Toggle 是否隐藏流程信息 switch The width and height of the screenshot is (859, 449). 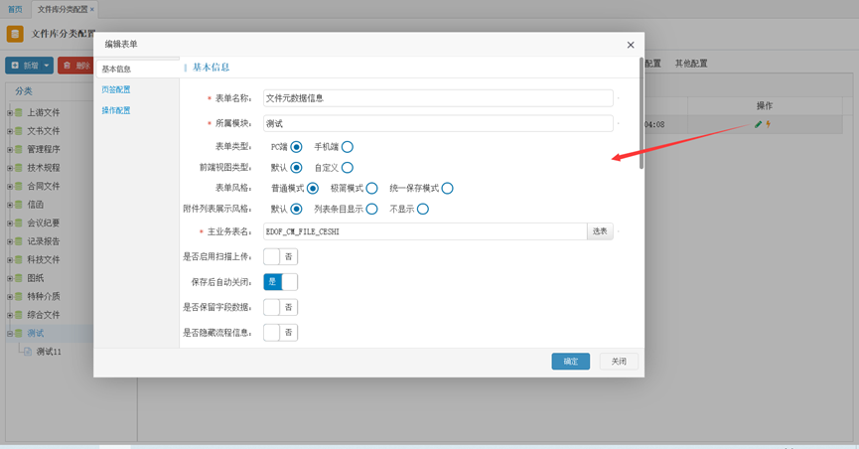(280, 332)
